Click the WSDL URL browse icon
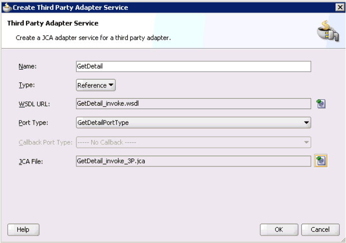This screenshot has width=346, height=243. pyautogui.click(x=321, y=104)
